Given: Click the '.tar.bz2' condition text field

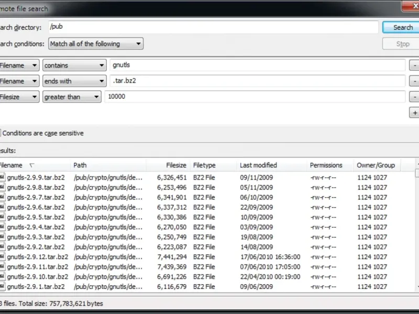Looking at the screenshot, I should (257, 81).
